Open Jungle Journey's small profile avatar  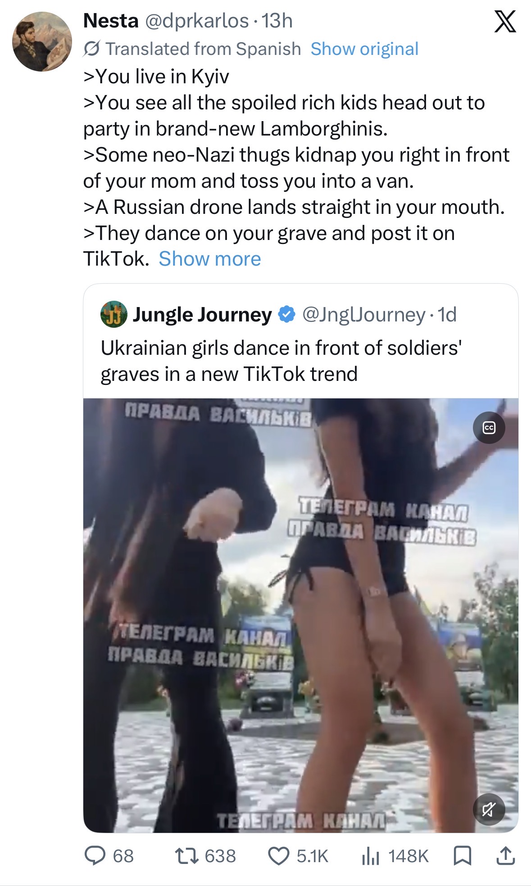coord(113,314)
